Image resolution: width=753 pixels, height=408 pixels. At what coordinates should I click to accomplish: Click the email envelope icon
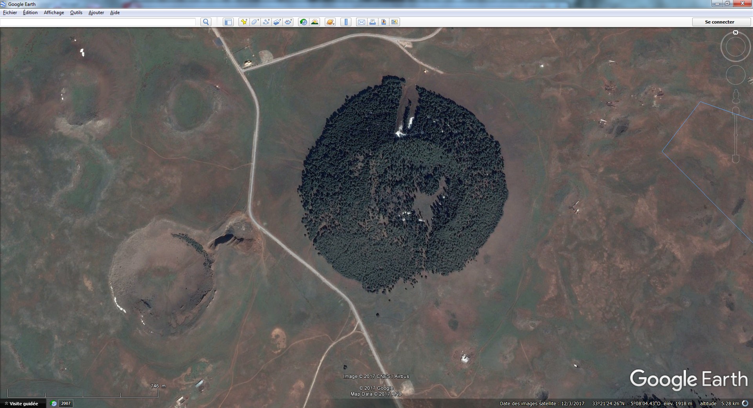tap(361, 22)
